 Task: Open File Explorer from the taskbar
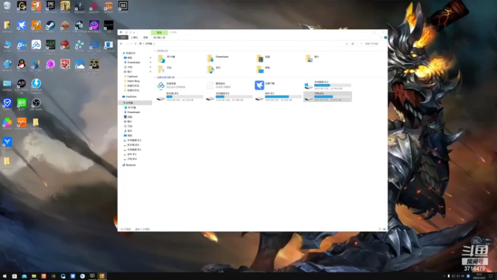pyautogui.click(x=34, y=276)
